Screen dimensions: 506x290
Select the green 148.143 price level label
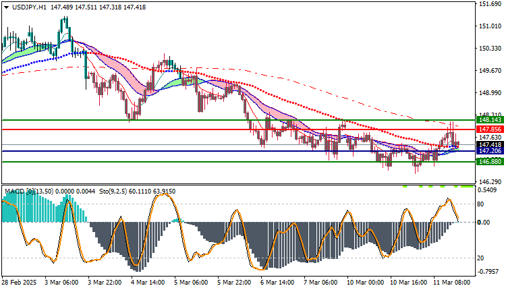[x=490, y=120]
